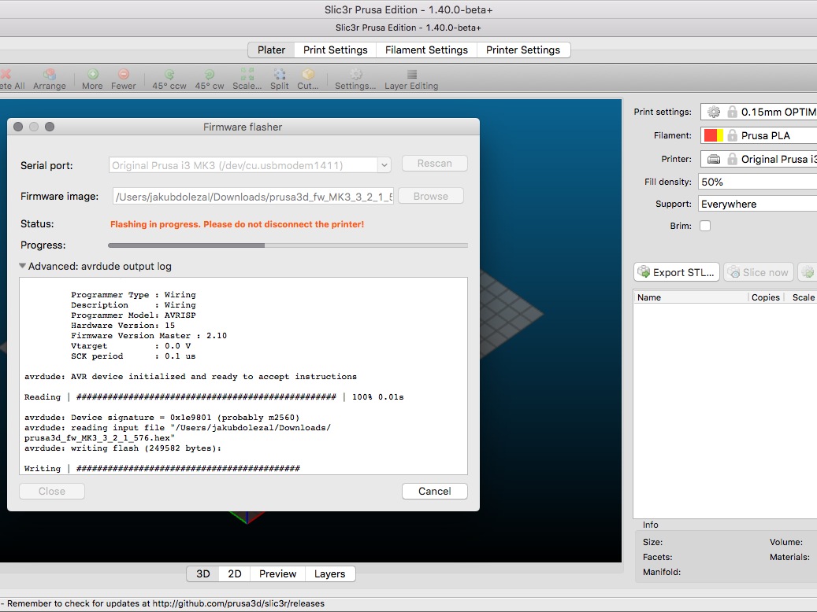Click the Scale column header
The width and height of the screenshot is (817, 612).
[802, 297]
